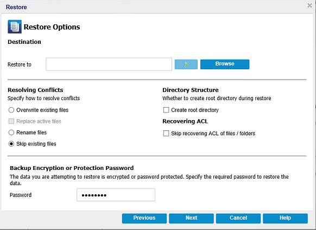This screenshot has height=230, width=316.
Task: Click the Restore title in the header bar
Action: coord(16,7)
